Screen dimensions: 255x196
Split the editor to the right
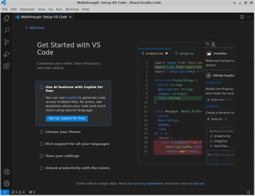click(x=242, y=17)
